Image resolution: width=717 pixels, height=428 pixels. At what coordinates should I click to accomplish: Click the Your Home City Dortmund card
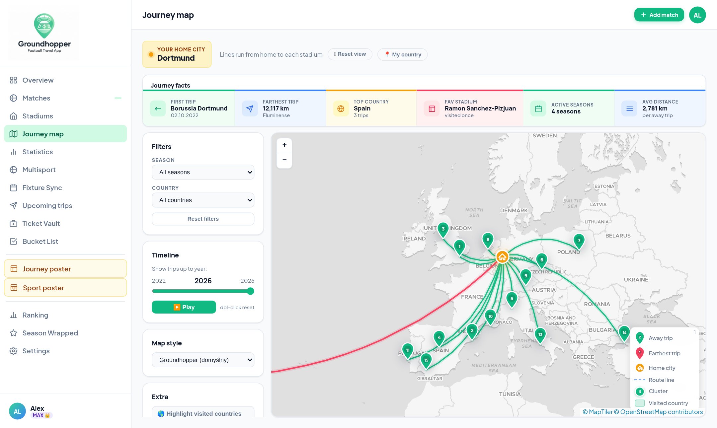point(177,54)
